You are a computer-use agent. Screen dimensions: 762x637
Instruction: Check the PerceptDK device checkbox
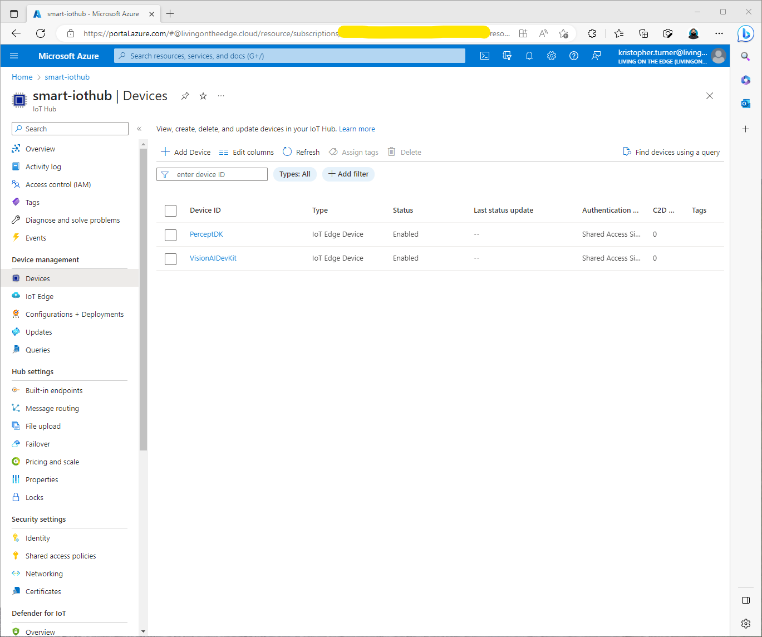point(171,235)
